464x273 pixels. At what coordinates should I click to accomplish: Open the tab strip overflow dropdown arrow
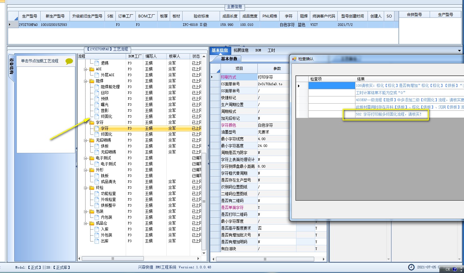tap(459, 51)
